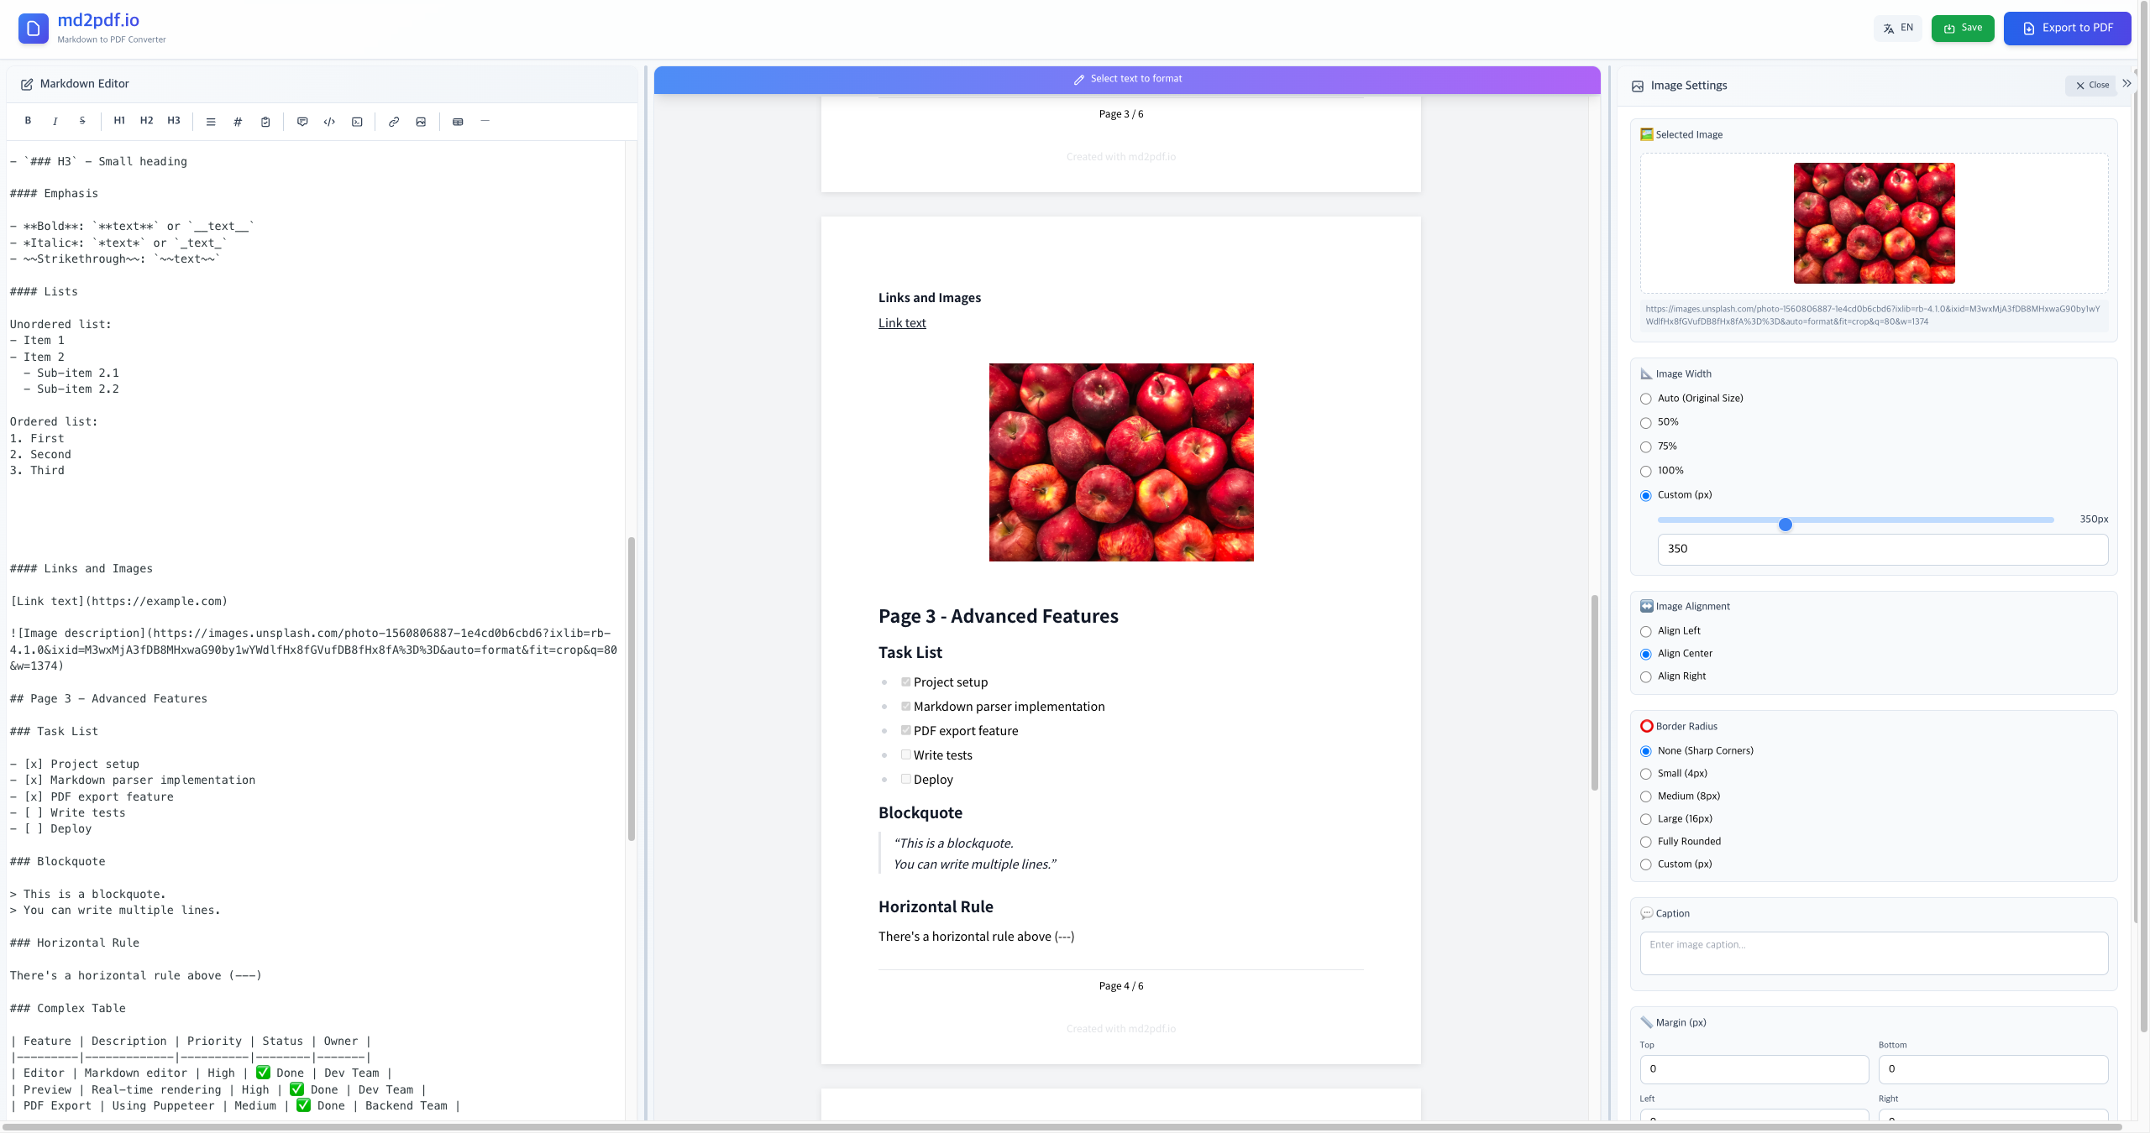This screenshot has width=2150, height=1133.
Task: Apply strikethrough formatting
Action: pyautogui.click(x=81, y=122)
